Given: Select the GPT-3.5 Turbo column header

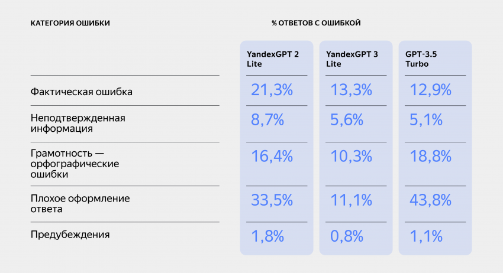Looking at the screenshot, I should pyautogui.click(x=424, y=58).
